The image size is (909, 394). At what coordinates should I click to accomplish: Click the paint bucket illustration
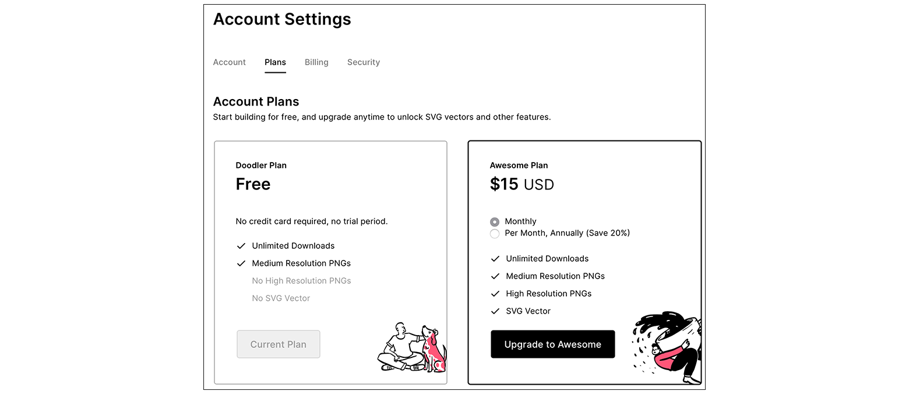667,347
